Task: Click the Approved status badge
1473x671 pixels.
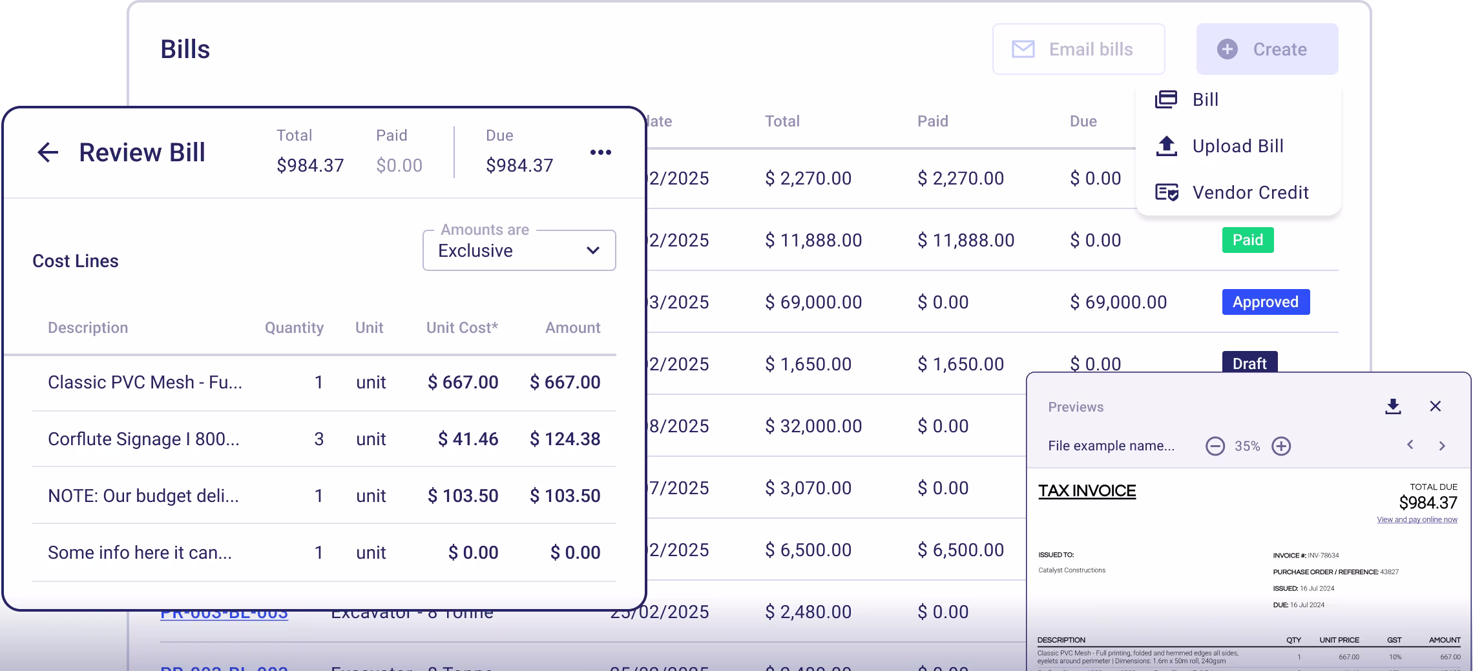Action: point(1266,302)
